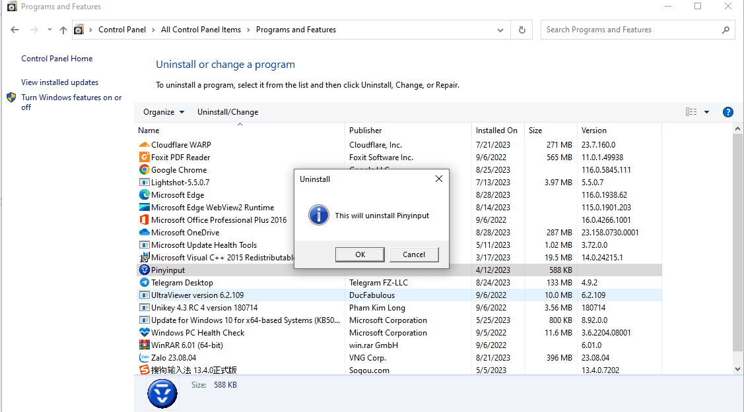Sort list by Name column header
Image resolution: width=744 pixels, height=412 pixels.
click(x=240, y=131)
